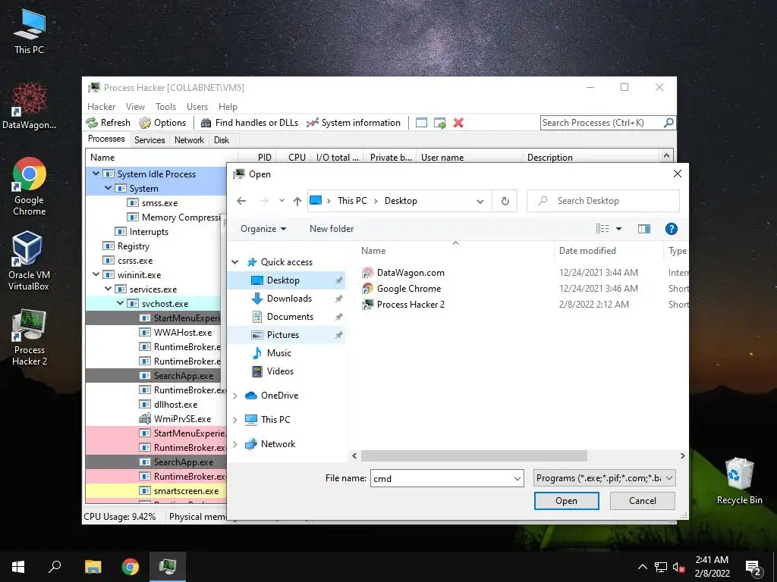The image size is (777, 582).
Task: Open the Organize dropdown menu
Action: (263, 229)
